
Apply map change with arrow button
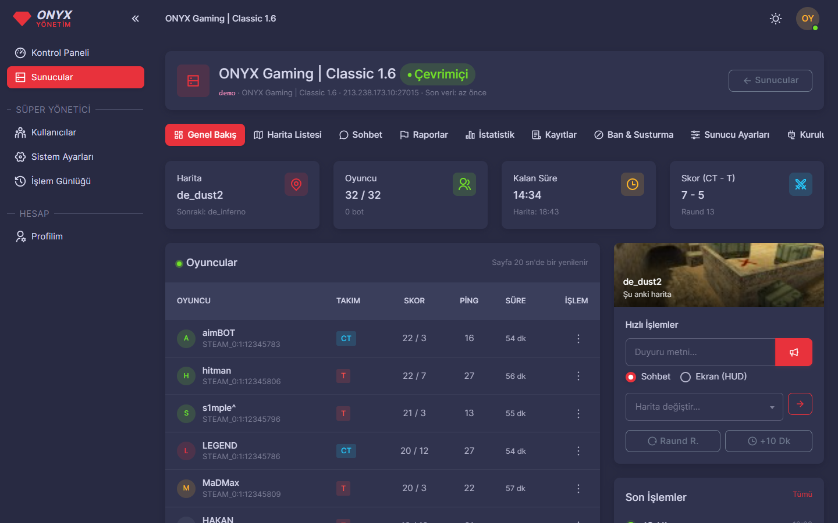tap(800, 404)
